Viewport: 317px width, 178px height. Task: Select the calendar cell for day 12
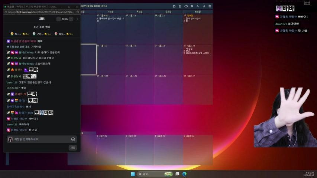(111, 29)
